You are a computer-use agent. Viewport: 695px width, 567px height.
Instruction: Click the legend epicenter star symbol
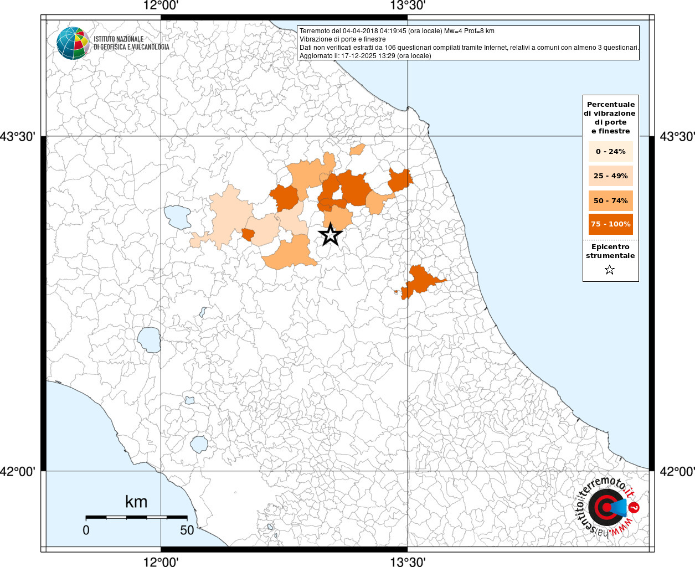point(610,270)
